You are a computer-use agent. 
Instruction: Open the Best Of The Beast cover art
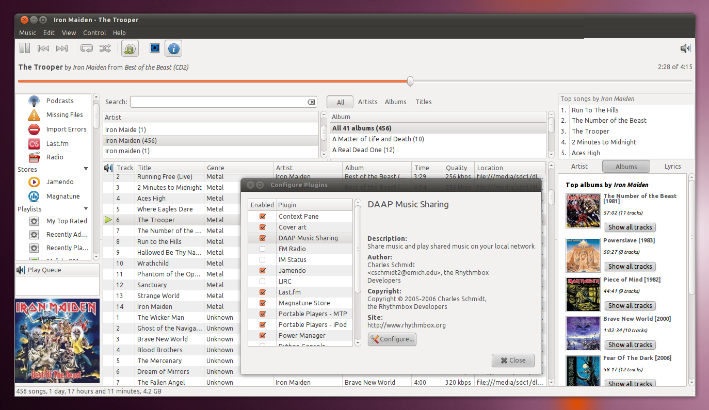pyautogui.click(x=57, y=341)
